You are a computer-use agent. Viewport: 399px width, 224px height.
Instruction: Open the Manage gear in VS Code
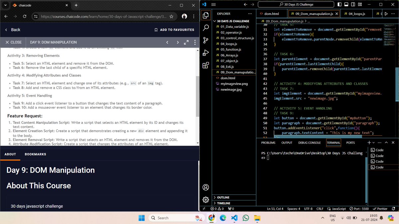tap(206, 199)
